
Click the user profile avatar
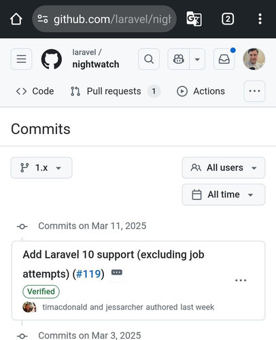[254, 59]
